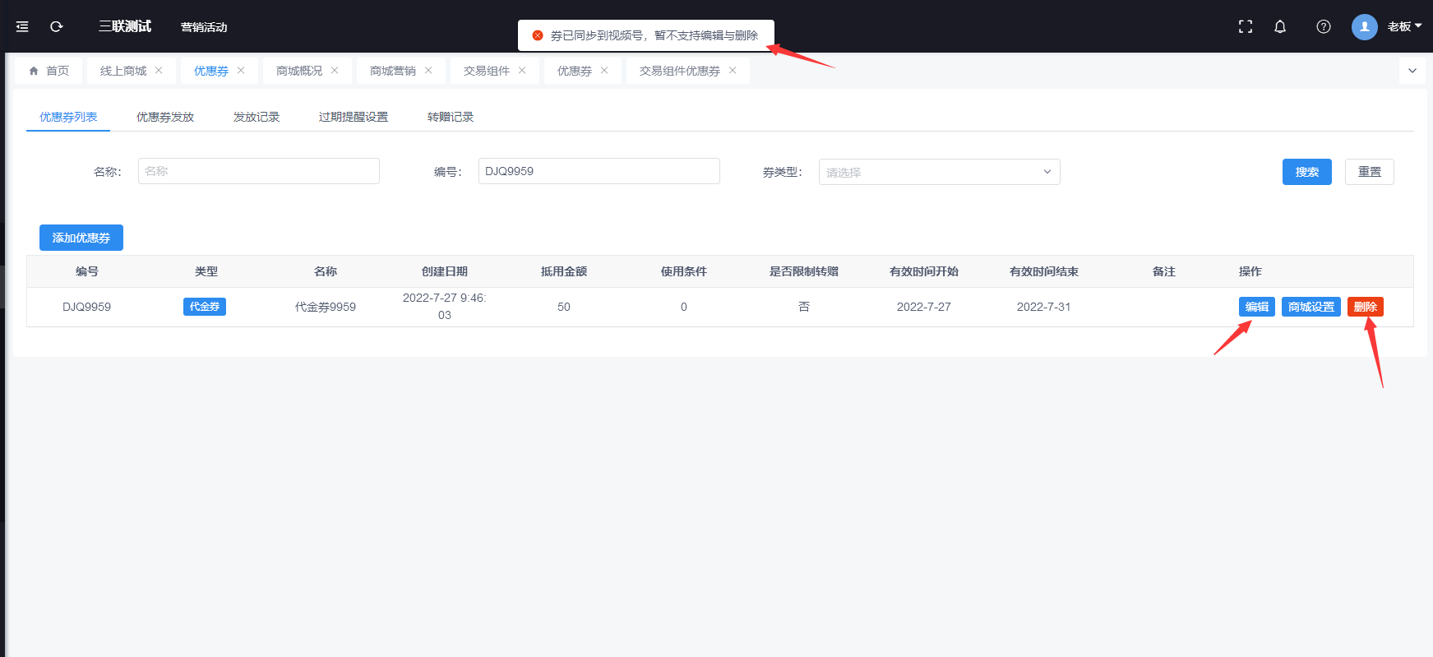Close the 交易组件 tab
1433x657 pixels.
coord(522,71)
